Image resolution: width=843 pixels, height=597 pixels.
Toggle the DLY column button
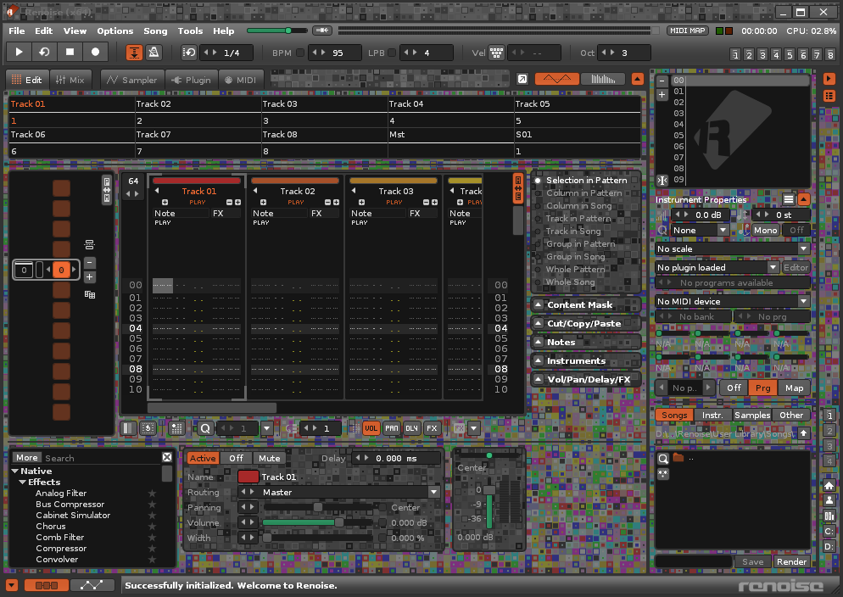(x=412, y=428)
